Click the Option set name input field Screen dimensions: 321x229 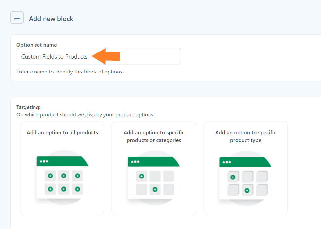99,56
